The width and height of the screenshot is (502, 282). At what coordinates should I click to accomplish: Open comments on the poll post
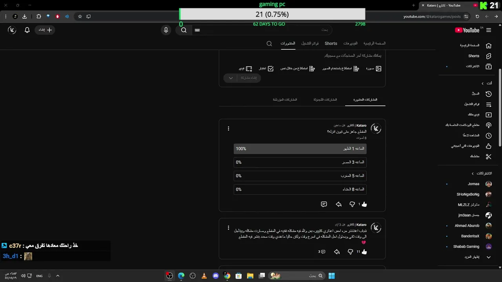pos(324,204)
